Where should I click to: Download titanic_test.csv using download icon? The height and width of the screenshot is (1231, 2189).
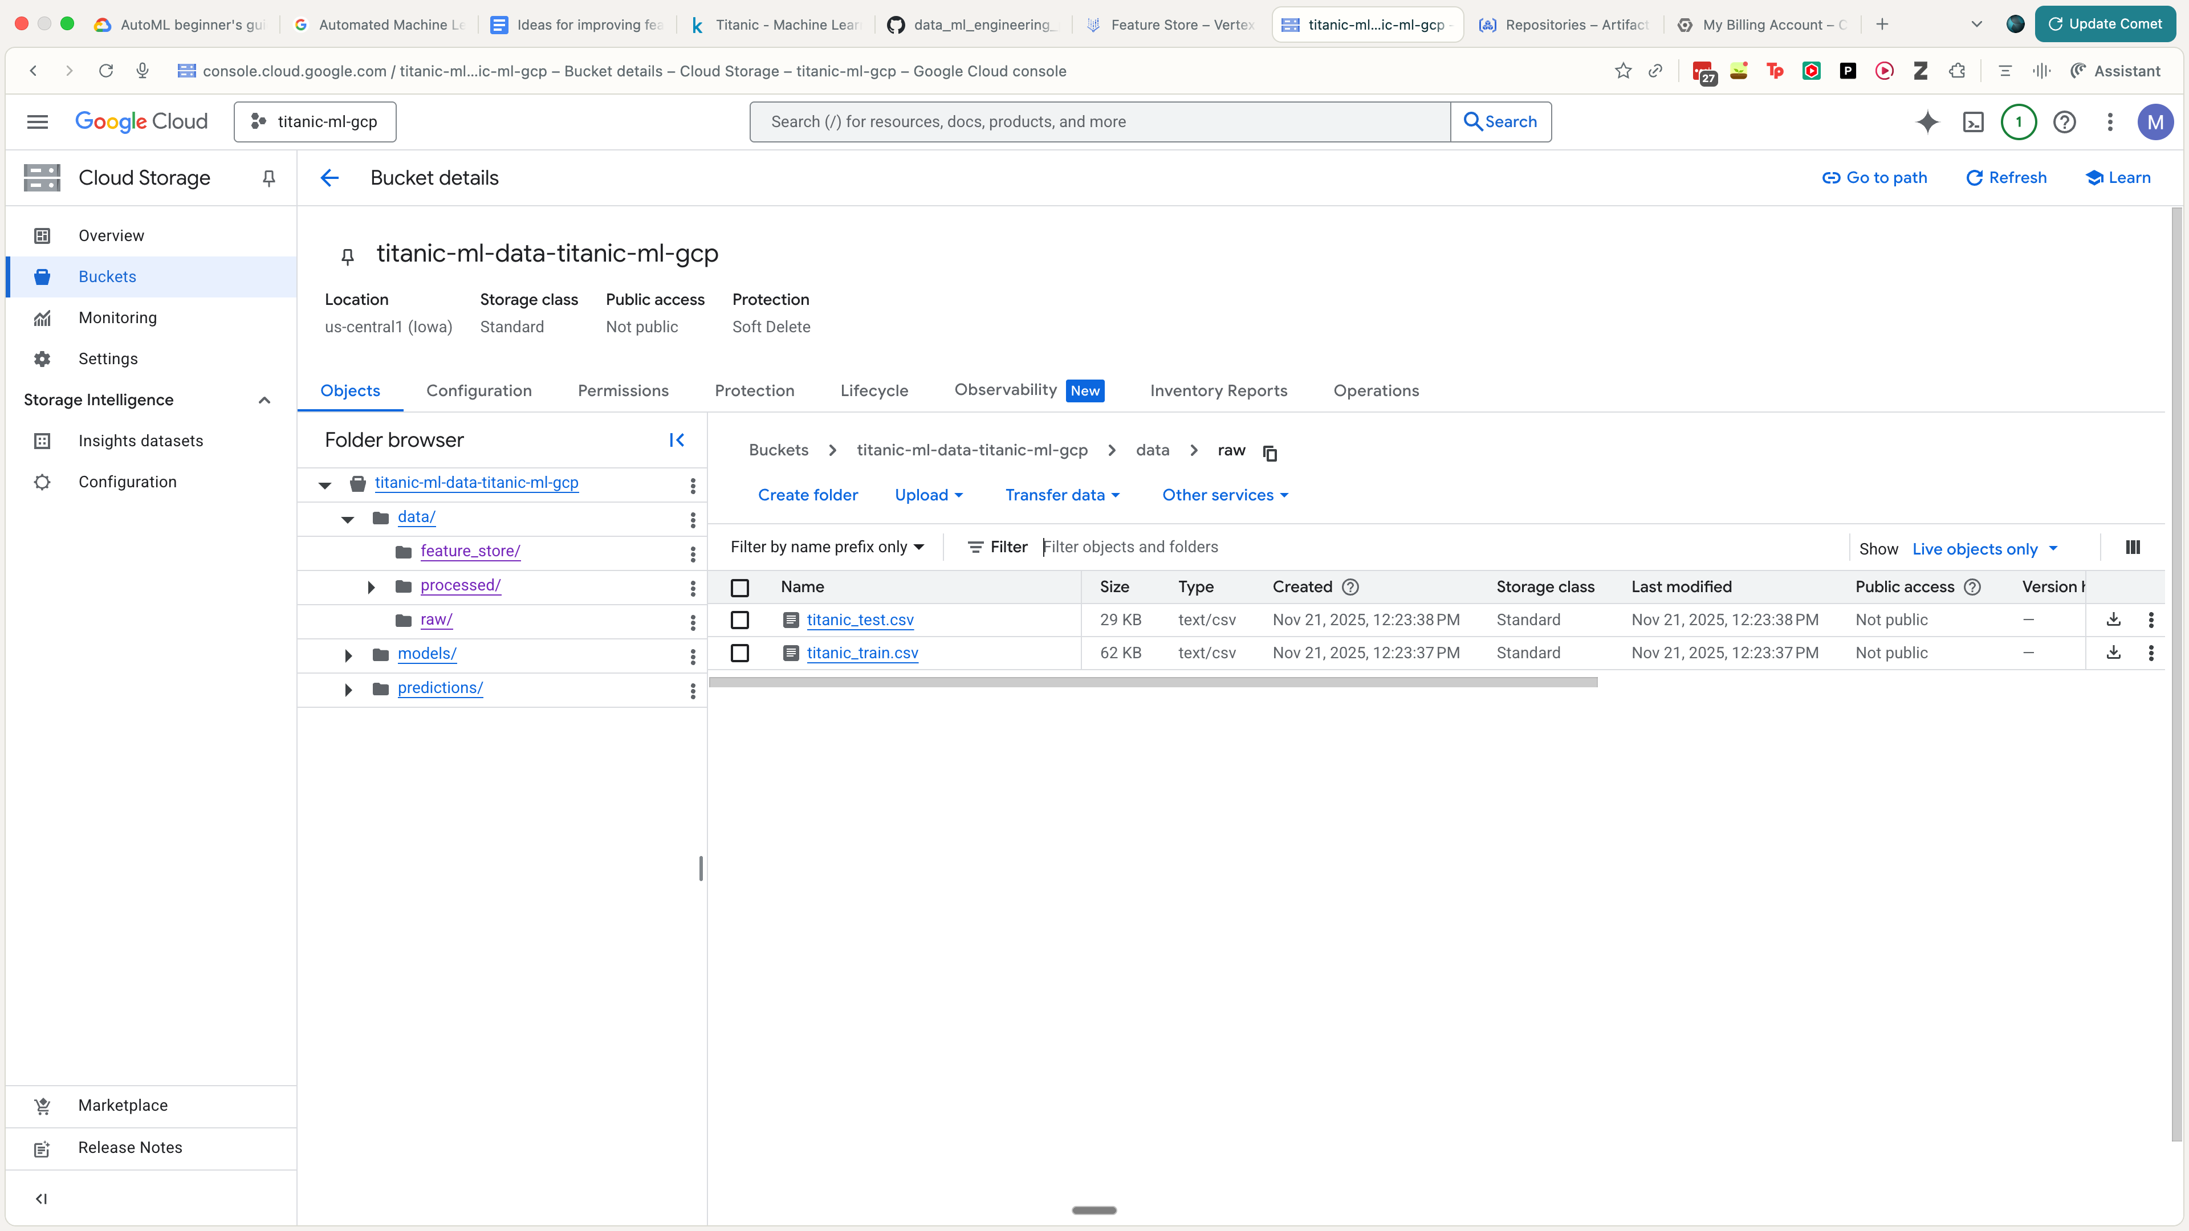click(2113, 619)
